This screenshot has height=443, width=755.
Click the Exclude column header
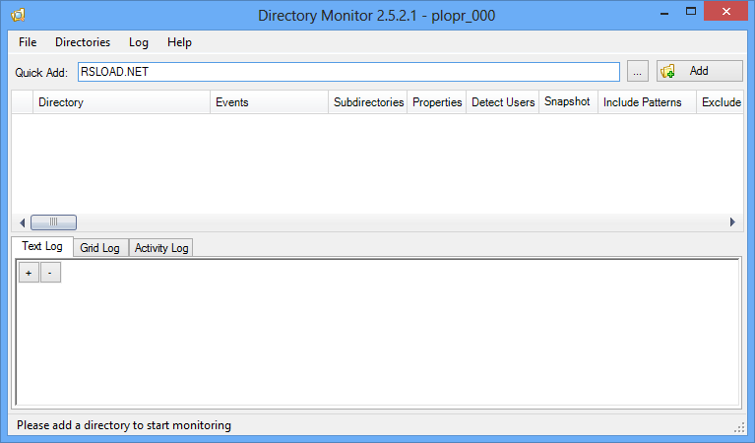721,102
